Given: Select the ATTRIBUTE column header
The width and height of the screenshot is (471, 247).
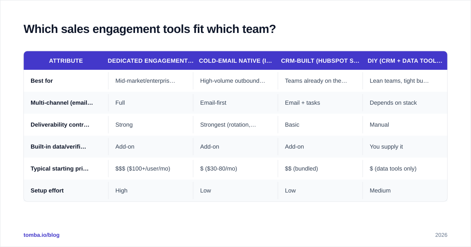Looking at the screenshot, I should click(66, 61).
